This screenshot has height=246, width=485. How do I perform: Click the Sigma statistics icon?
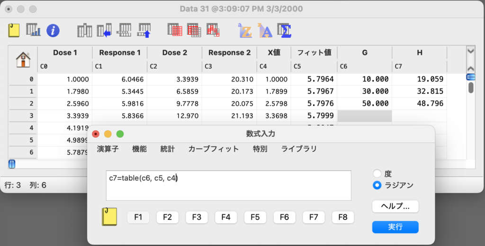[284, 31]
